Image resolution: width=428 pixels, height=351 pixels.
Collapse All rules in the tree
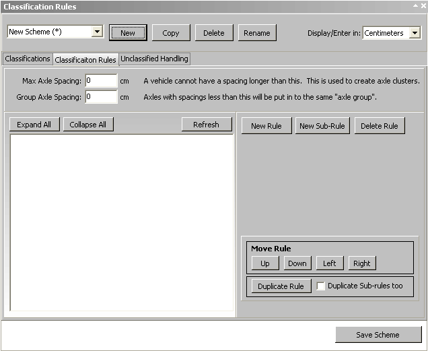pos(88,125)
